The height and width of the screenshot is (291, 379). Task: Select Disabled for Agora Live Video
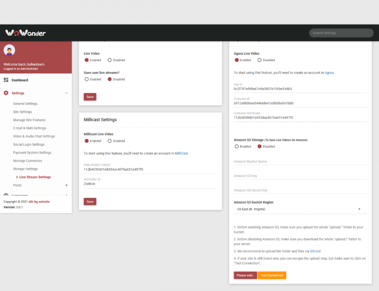pos(259,60)
